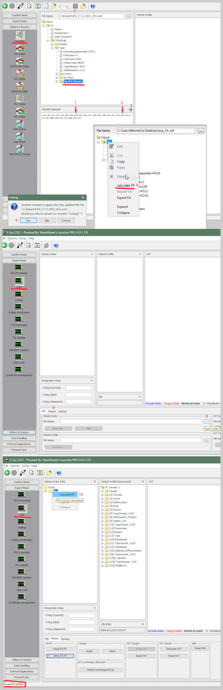Choose Export FA from context menu
The width and height of the screenshot is (223, 690).
tap(124, 198)
